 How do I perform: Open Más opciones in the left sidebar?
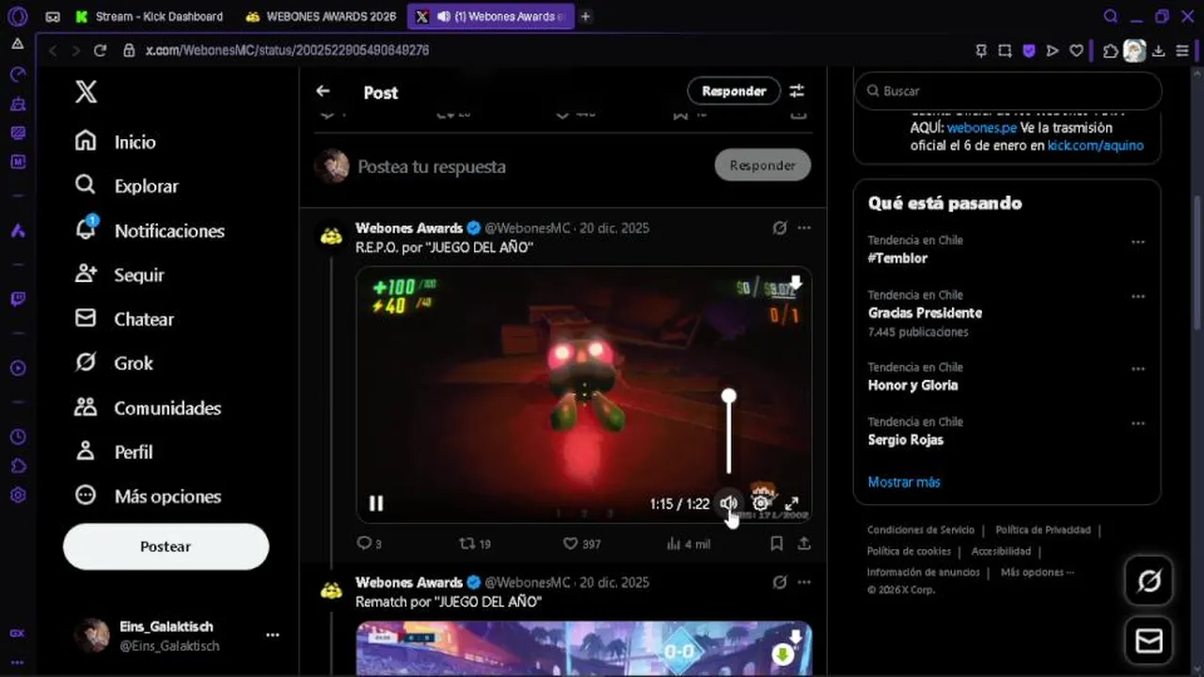(x=148, y=496)
